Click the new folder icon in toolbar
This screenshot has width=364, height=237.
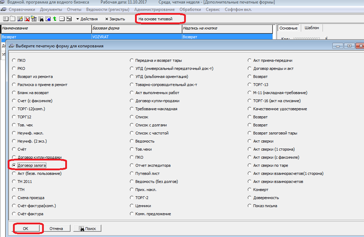(13, 19)
